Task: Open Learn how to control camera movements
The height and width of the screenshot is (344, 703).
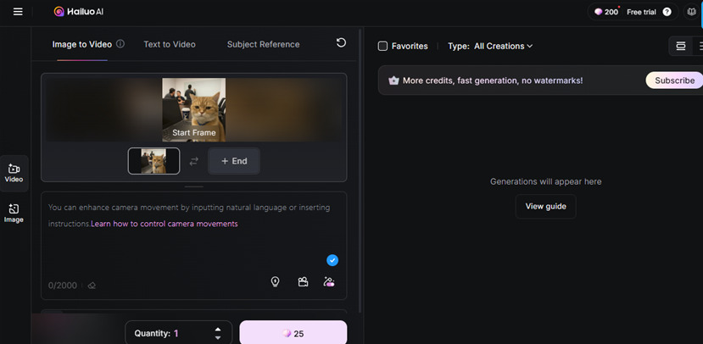Action: (165, 224)
